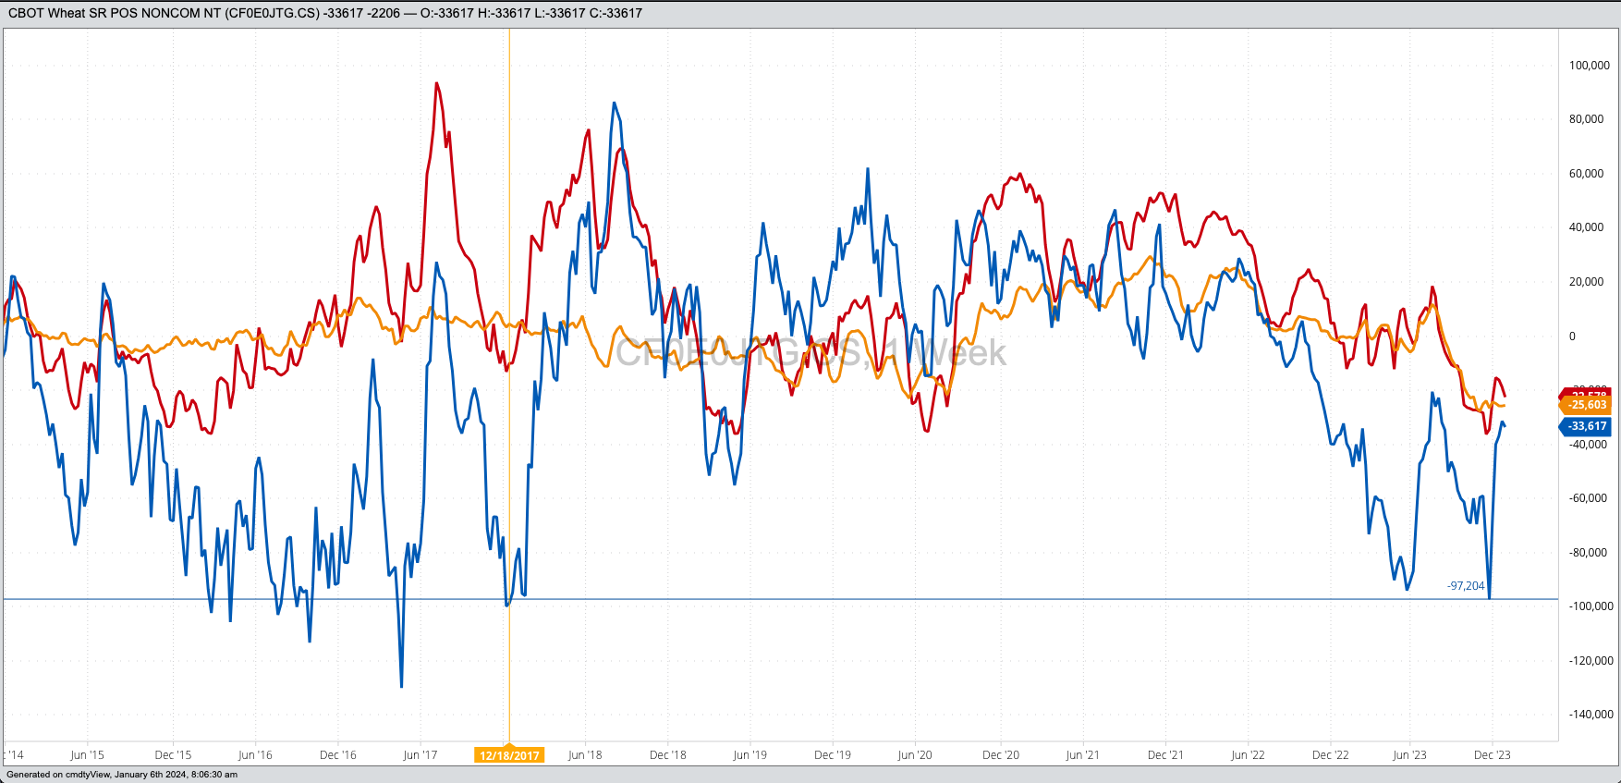1621x783 pixels.
Task: Click the orange -25,603 value tag
Action: pyautogui.click(x=1586, y=405)
